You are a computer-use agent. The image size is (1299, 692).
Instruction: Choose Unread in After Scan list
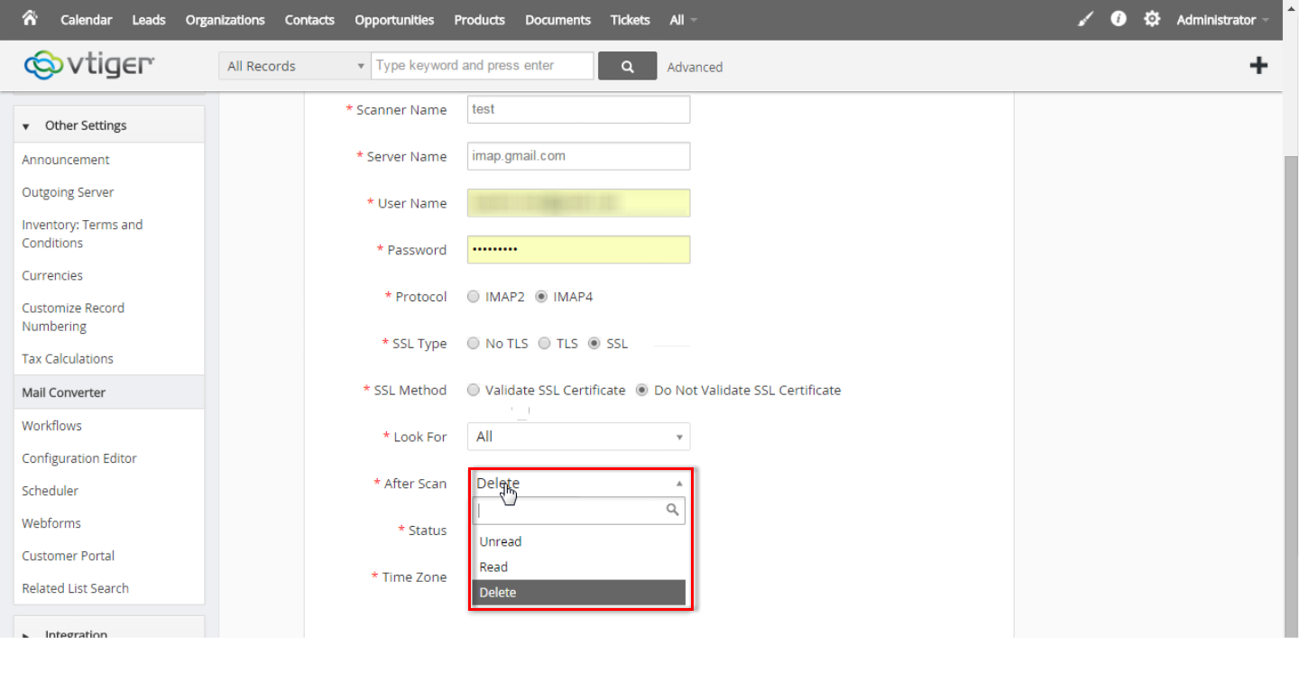(x=578, y=541)
